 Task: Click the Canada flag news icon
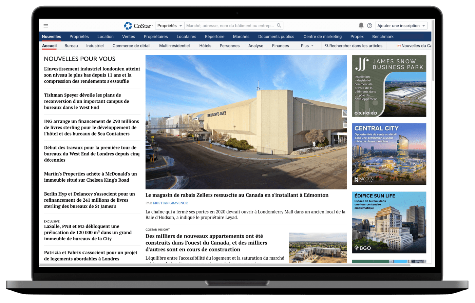[x=399, y=46]
